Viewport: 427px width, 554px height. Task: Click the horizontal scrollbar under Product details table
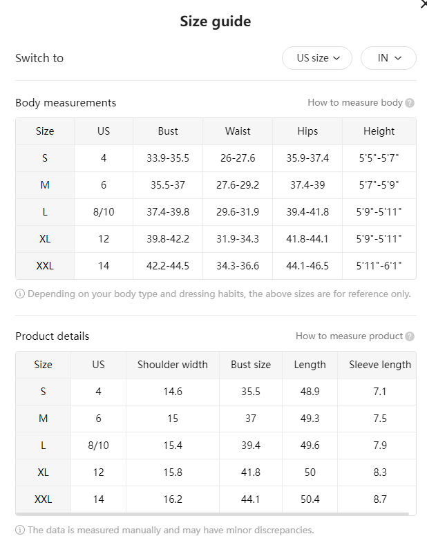212,514
